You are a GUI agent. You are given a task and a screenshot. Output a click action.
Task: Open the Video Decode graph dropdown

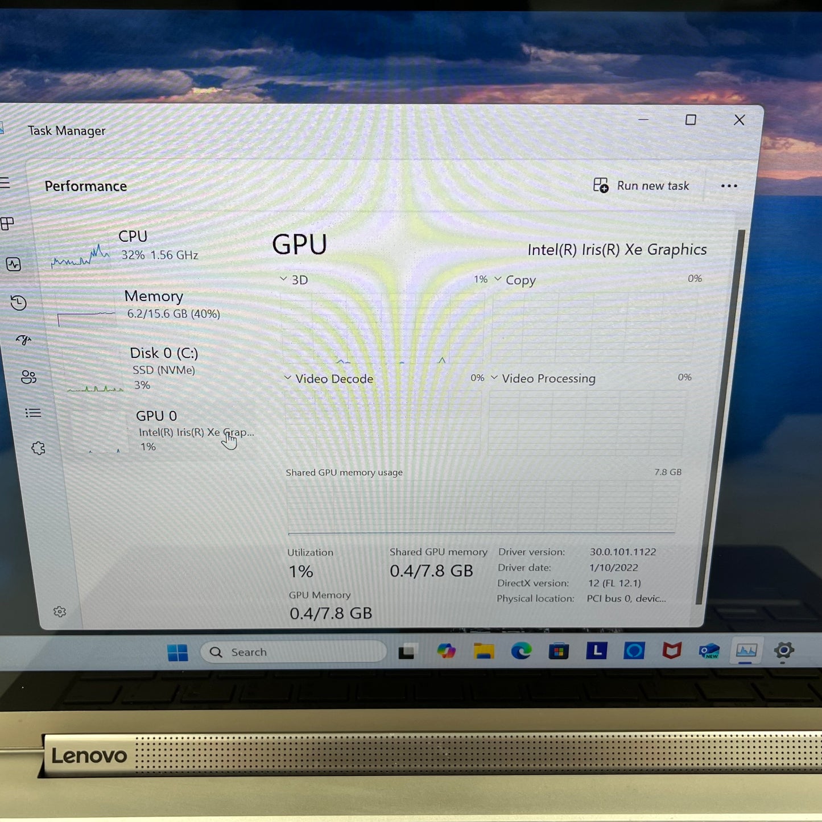[x=329, y=379]
